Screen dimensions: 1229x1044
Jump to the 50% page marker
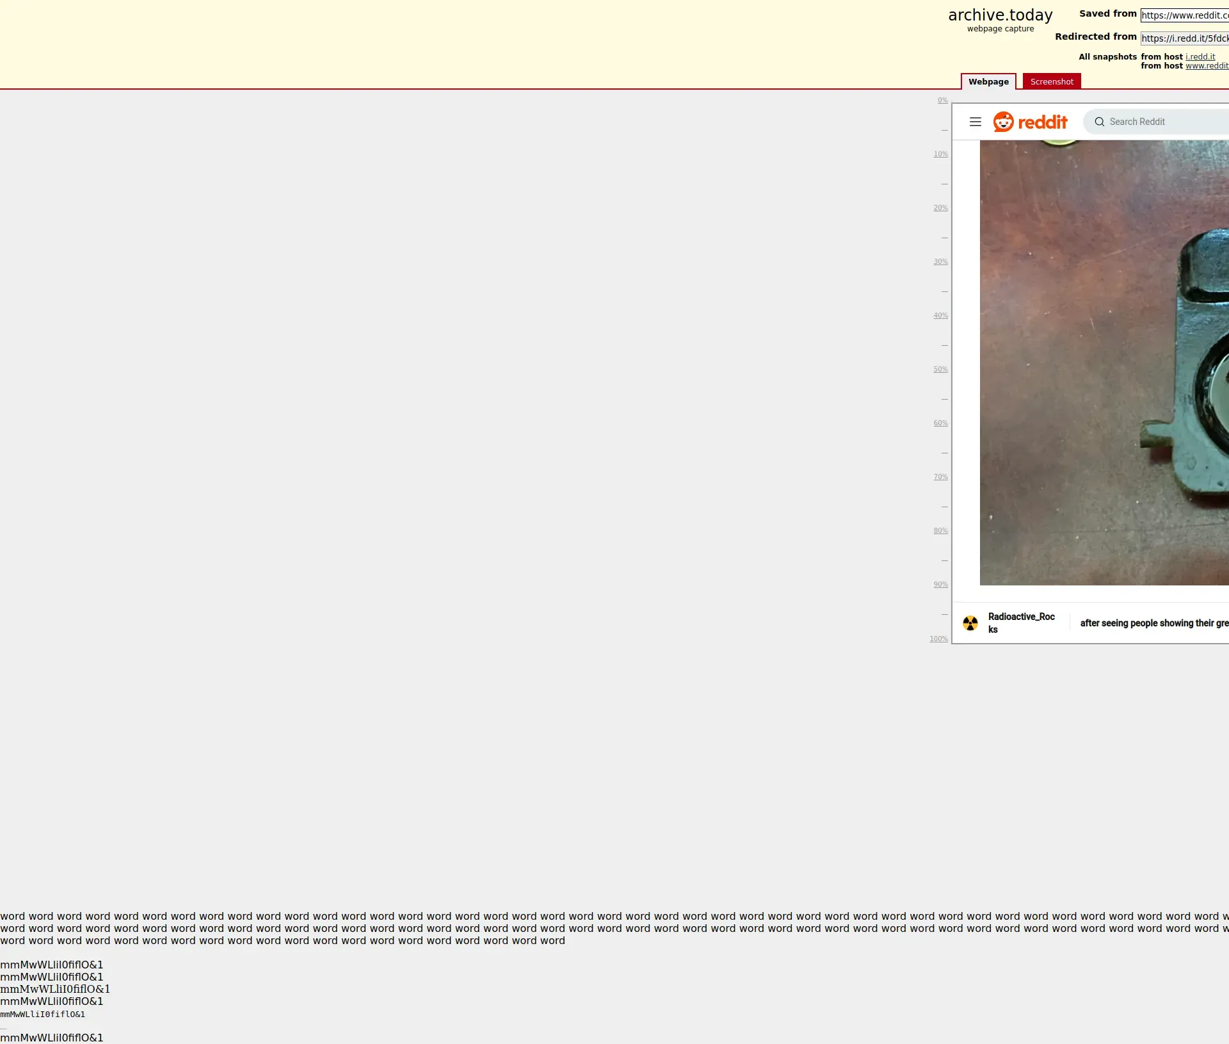point(940,370)
